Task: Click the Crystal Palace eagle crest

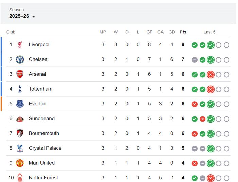Action: tap(20, 148)
